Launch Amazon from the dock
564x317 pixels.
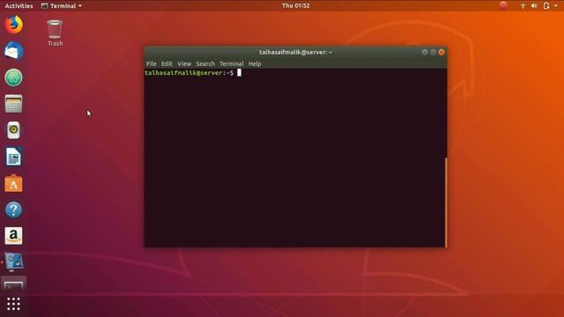tap(14, 236)
